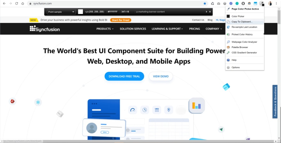Toggle the bookmark star in the address bar

(205, 3)
